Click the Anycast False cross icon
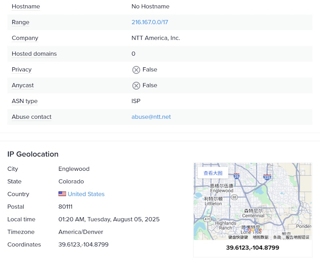 (136, 85)
